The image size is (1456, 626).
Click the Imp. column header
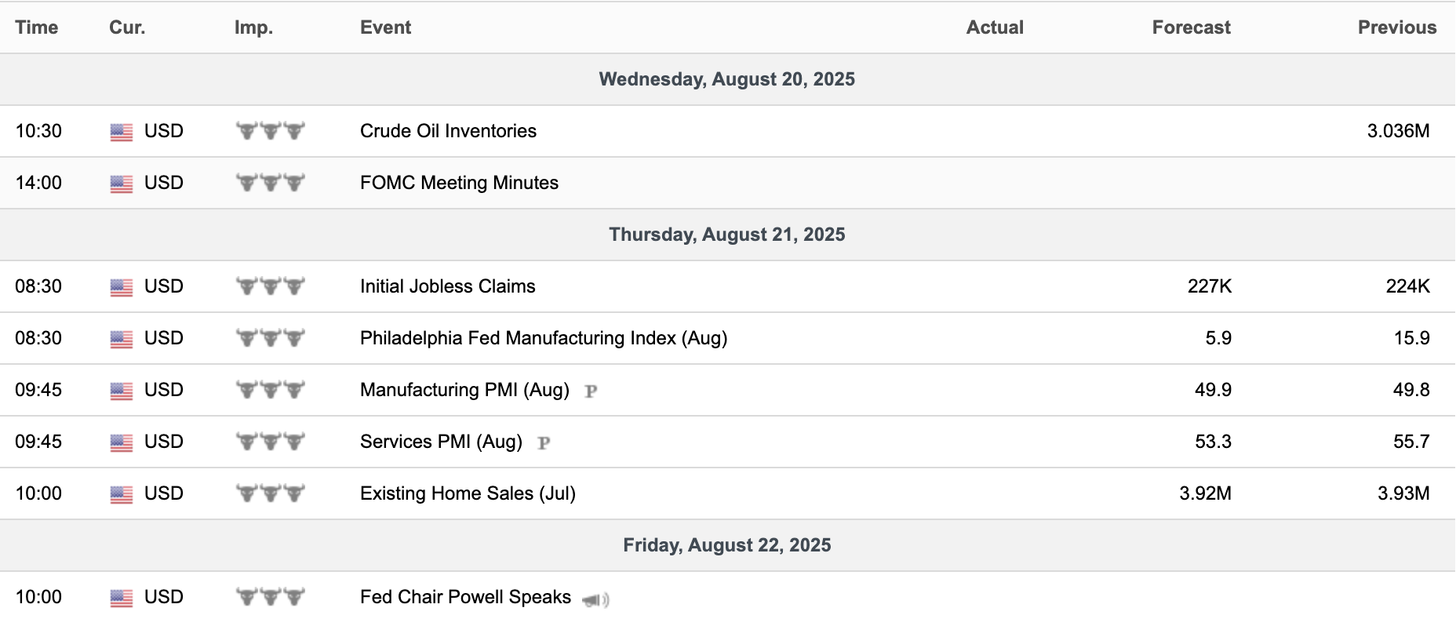coord(253,27)
